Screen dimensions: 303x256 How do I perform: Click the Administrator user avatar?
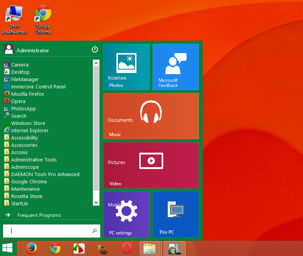(9, 49)
